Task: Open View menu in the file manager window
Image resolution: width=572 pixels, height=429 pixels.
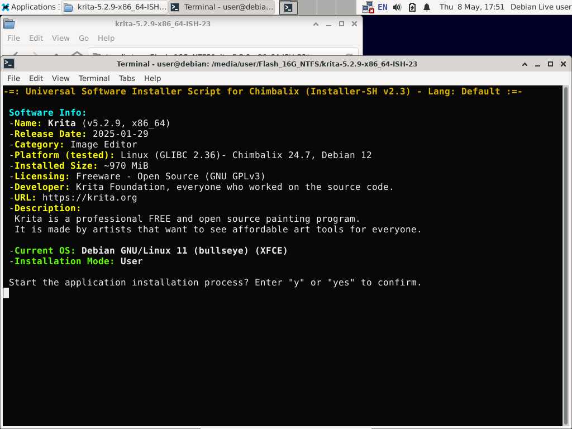Action: [x=60, y=39]
